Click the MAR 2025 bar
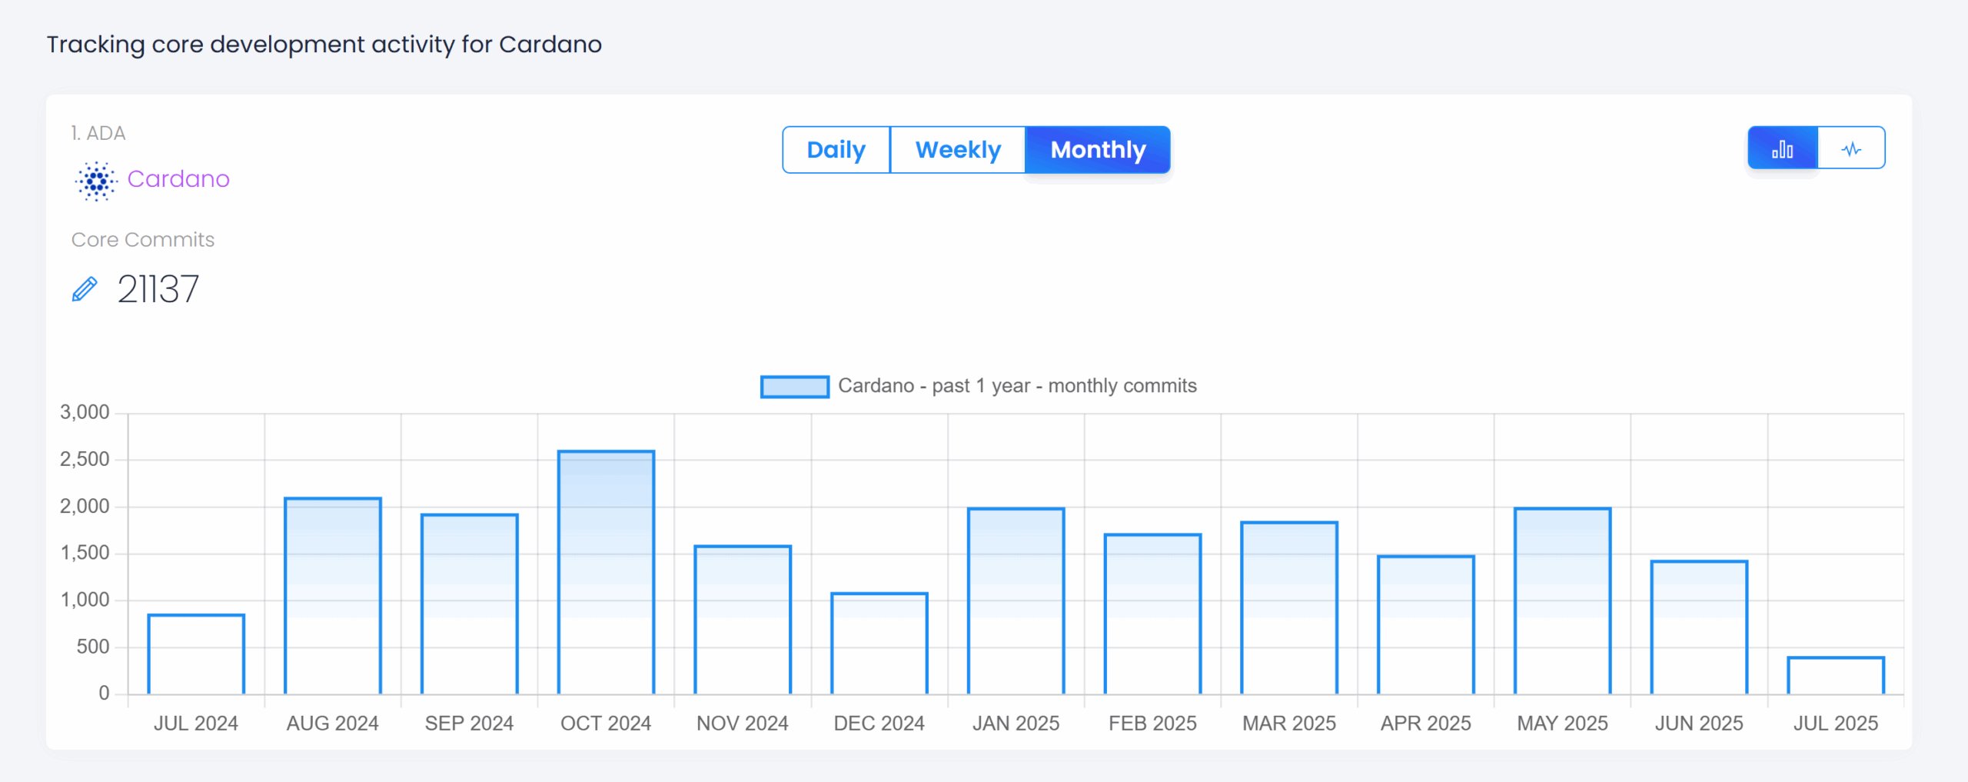This screenshot has height=782, width=1968. point(1289,608)
